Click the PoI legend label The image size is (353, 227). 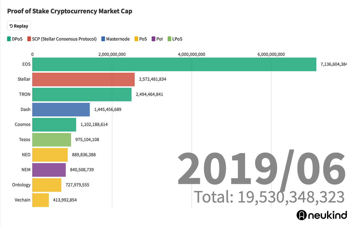(x=160, y=39)
